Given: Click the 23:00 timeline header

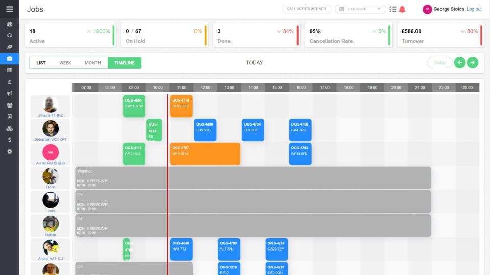Looking at the screenshot, I should (x=468, y=88).
